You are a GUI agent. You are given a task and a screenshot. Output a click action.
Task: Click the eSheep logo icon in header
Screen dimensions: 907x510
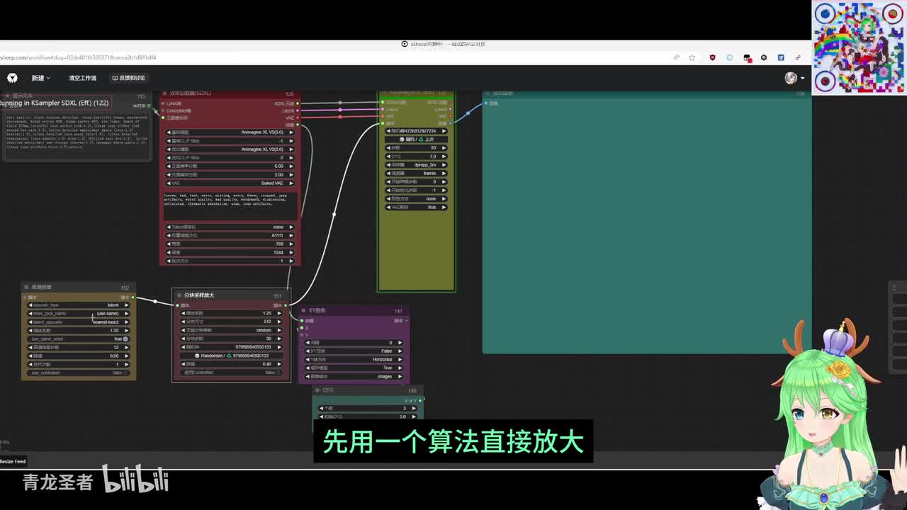click(x=12, y=78)
